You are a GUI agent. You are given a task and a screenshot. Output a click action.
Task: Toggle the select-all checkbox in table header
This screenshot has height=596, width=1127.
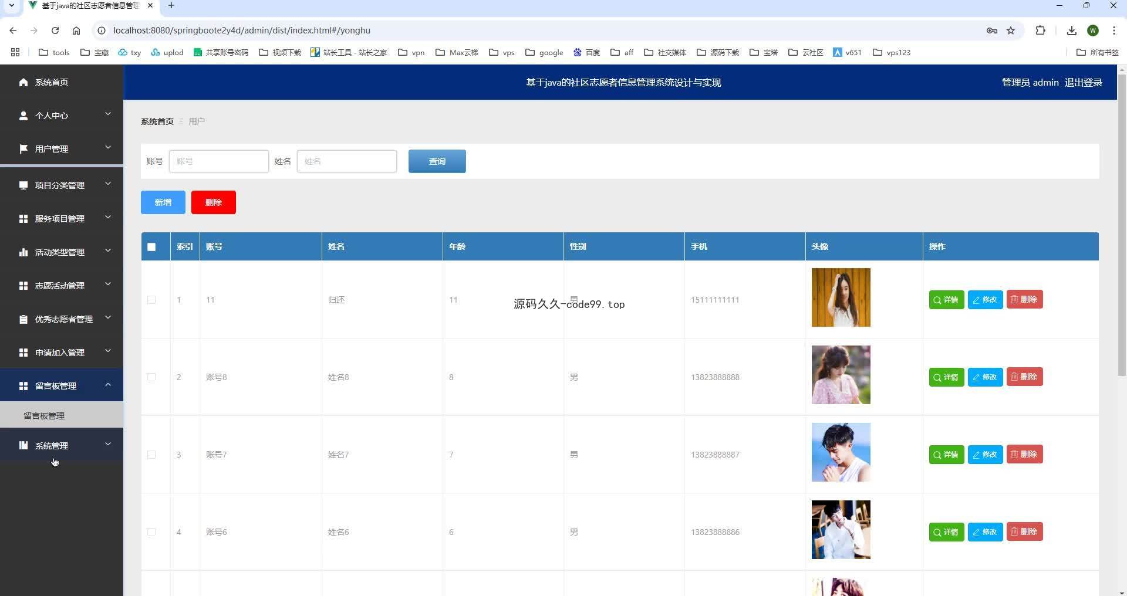[151, 247]
